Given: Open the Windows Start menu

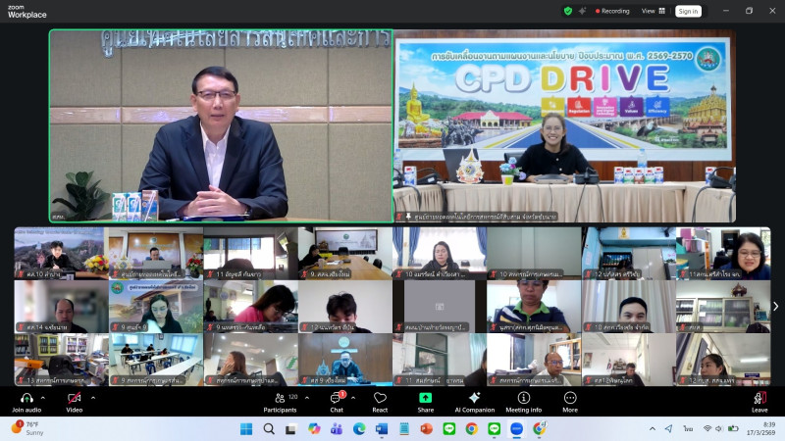Looking at the screenshot, I should pos(245,428).
